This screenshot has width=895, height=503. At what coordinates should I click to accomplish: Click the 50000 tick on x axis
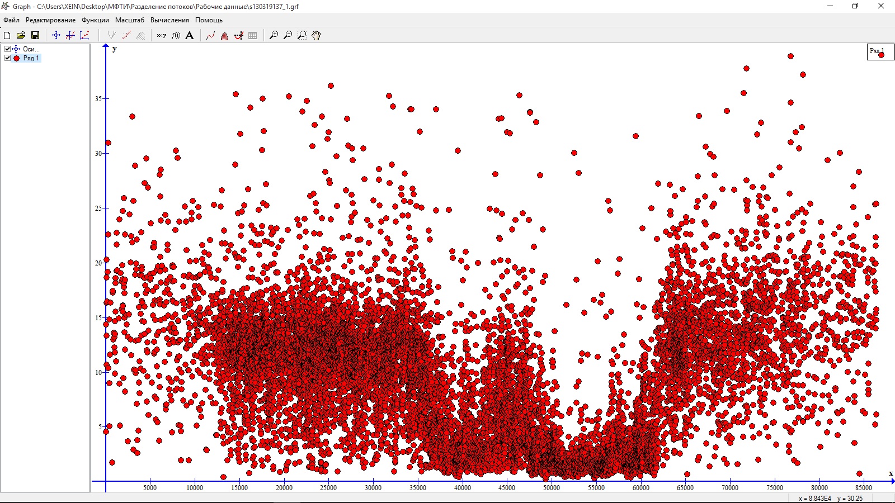tap(552, 488)
